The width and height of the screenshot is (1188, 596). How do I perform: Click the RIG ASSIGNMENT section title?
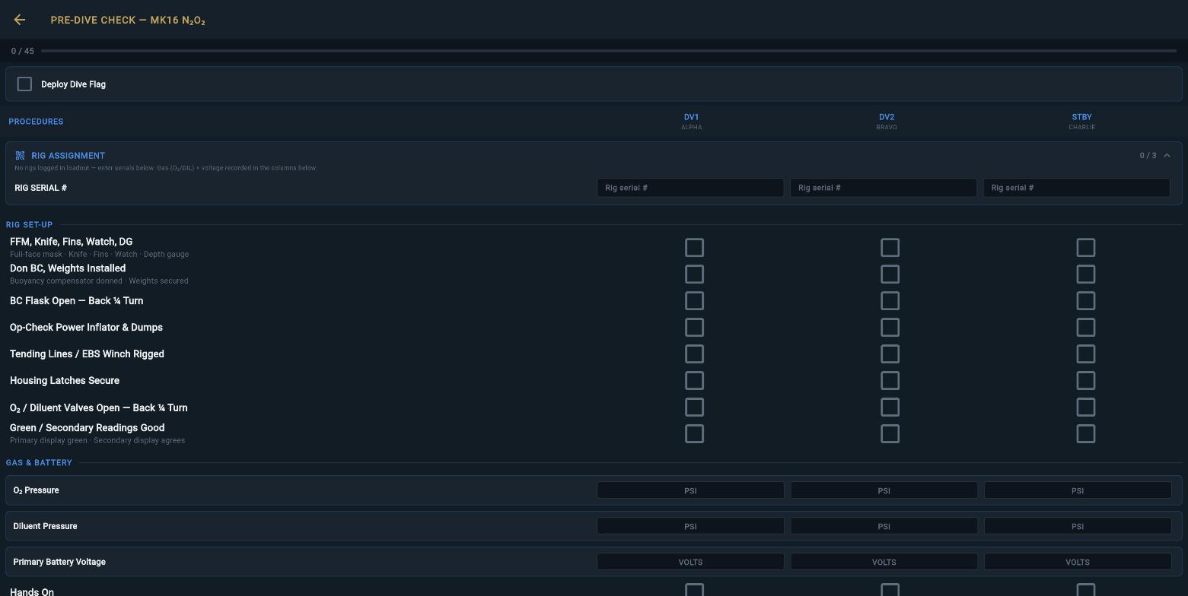click(68, 156)
